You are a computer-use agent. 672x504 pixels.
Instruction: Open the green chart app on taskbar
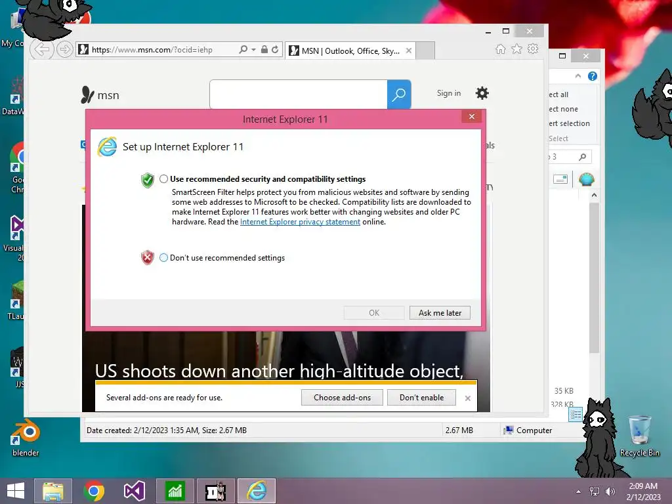[175, 491]
